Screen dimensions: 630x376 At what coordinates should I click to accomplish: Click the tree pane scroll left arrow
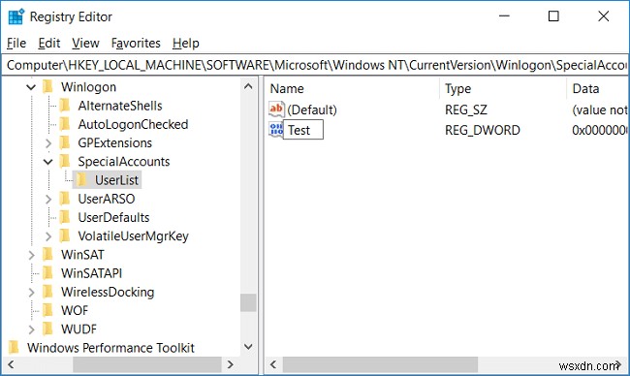click(11, 364)
